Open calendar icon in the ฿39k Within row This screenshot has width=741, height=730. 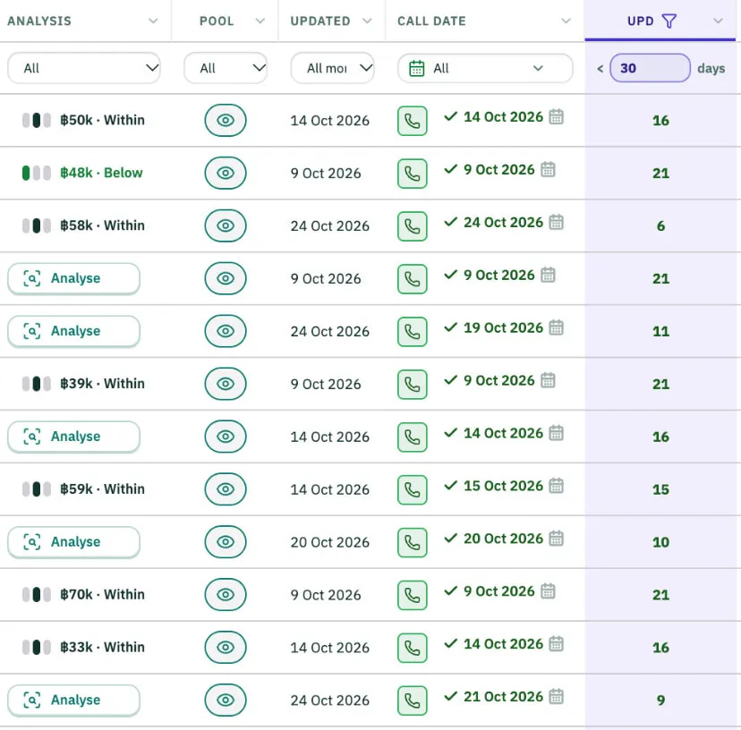548,380
